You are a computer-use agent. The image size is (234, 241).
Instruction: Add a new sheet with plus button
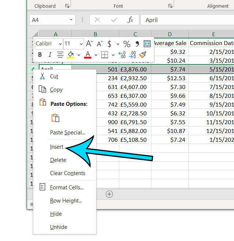pos(109,194)
